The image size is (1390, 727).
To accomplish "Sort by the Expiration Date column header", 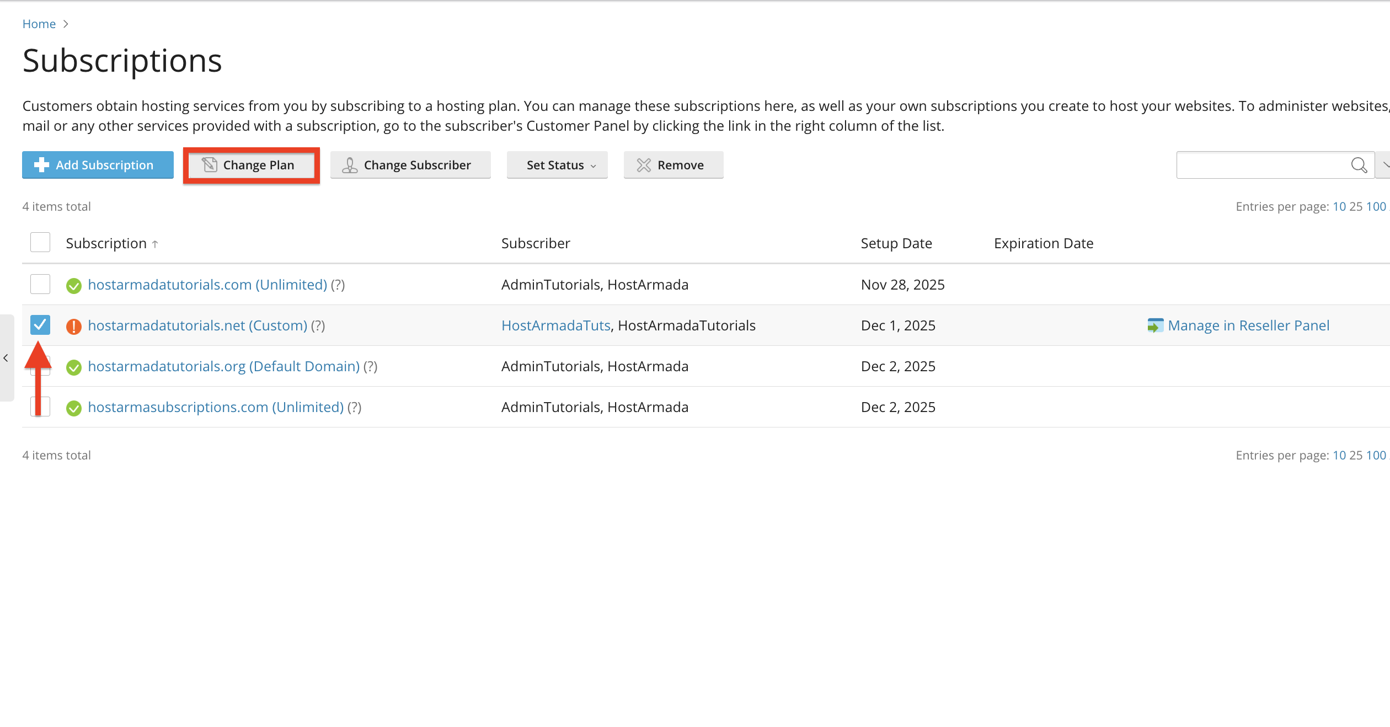I will coord(1044,243).
